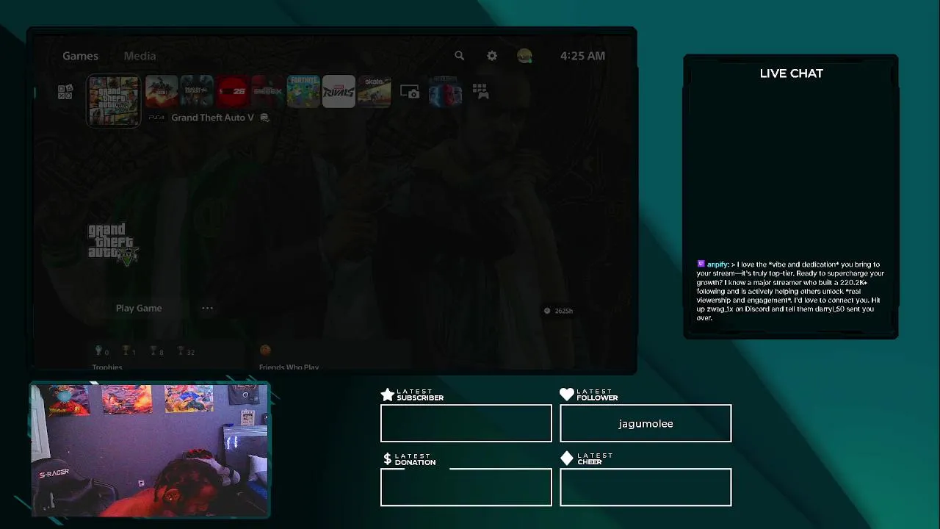The width and height of the screenshot is (940, 529).
Task: Select the WWE 2K26 game tile
Action: (x=232, y=92)
